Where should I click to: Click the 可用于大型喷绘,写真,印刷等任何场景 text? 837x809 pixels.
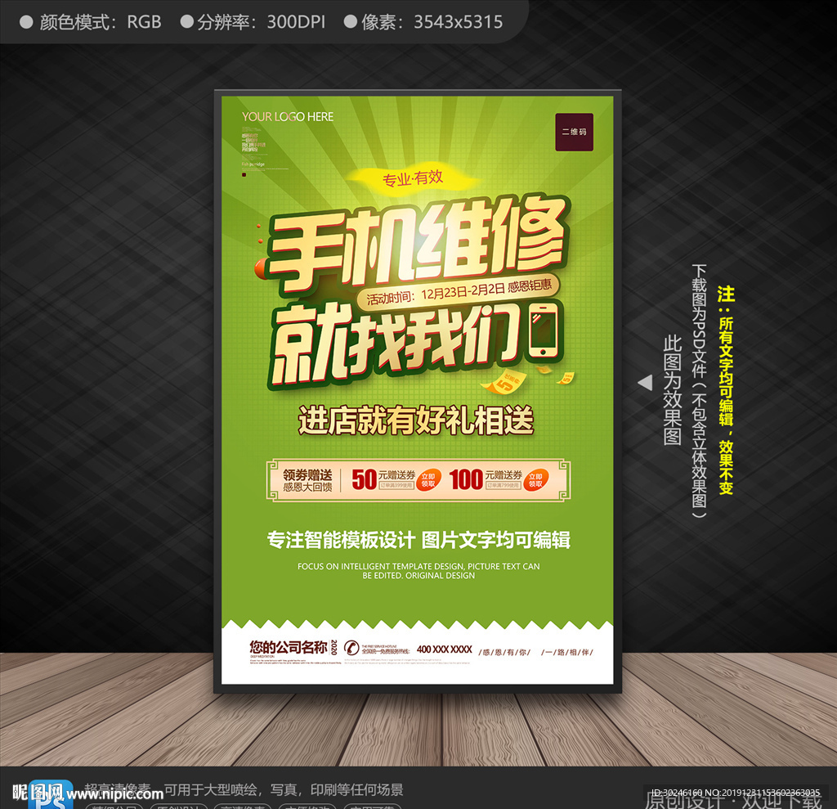point(284,789)
